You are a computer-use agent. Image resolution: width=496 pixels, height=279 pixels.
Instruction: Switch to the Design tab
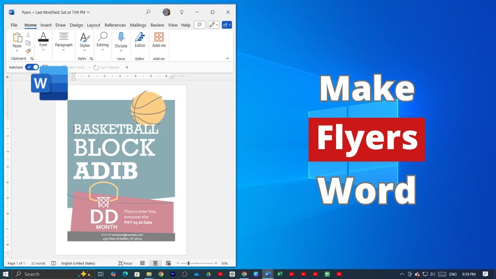click(x=76, y=25)
